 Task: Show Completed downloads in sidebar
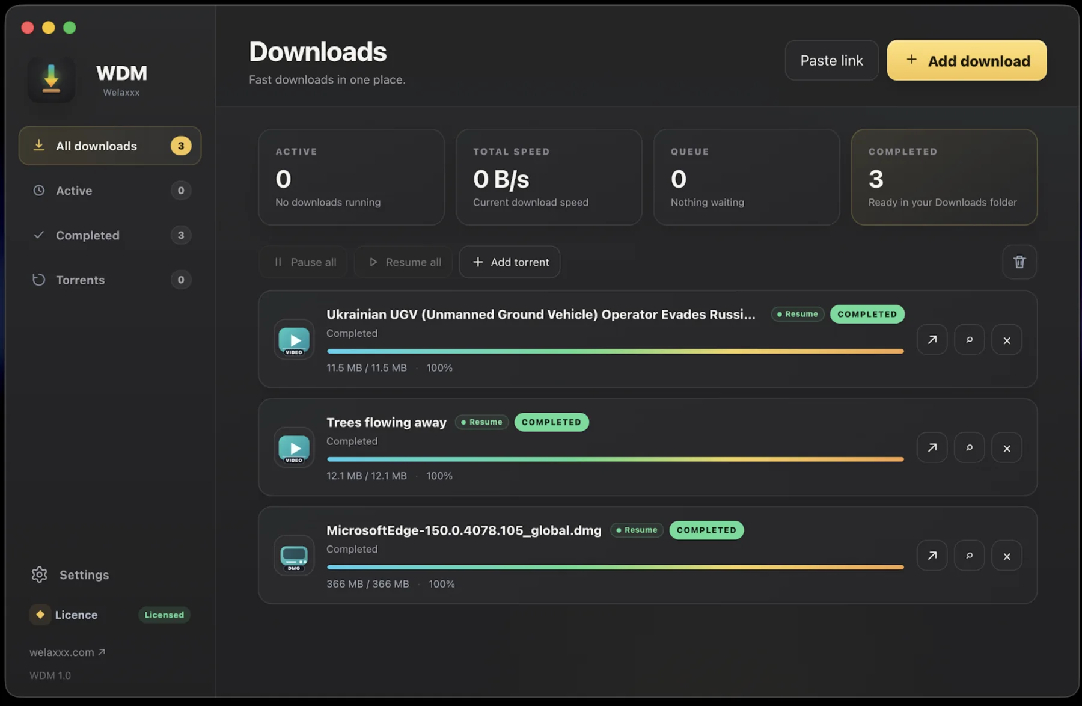tap(110, 235)
